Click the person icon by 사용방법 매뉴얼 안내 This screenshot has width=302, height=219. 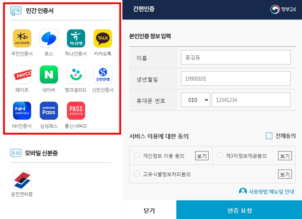pyautogui.click(x=243, y=191)
